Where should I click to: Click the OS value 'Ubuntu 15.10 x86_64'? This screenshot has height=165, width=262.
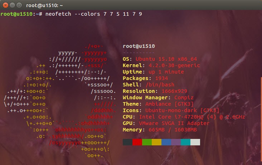(166, 59)
